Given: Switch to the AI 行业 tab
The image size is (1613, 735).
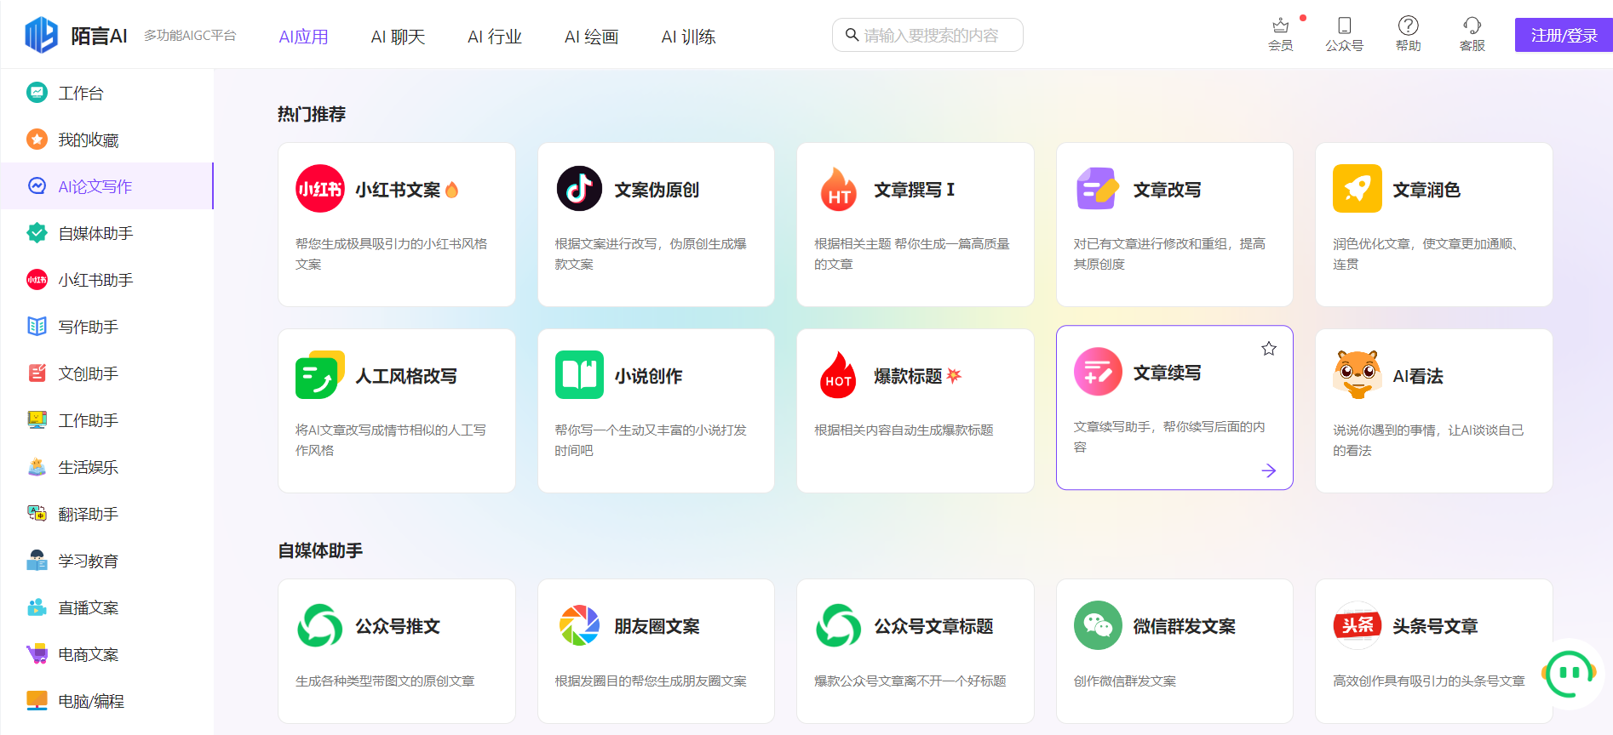Looking at the screenshot, I should [x=495, y=37].
